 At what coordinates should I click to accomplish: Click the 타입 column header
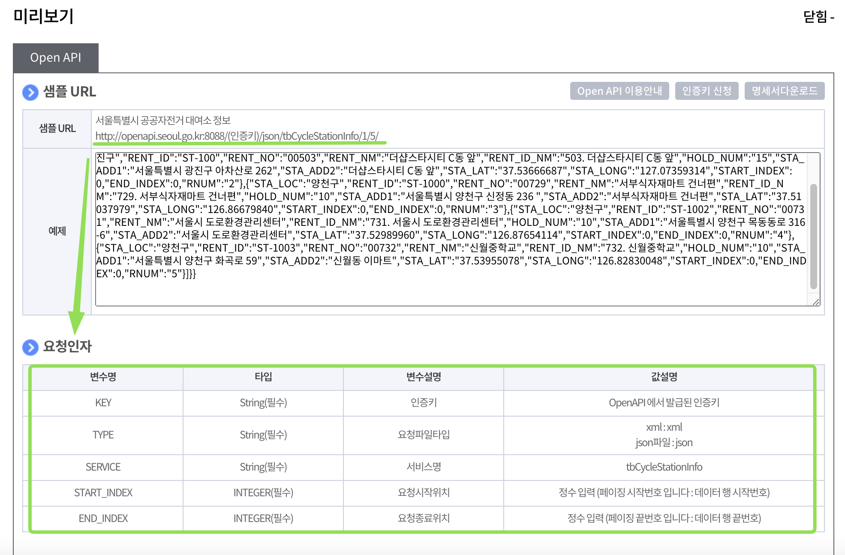(263, 377)
